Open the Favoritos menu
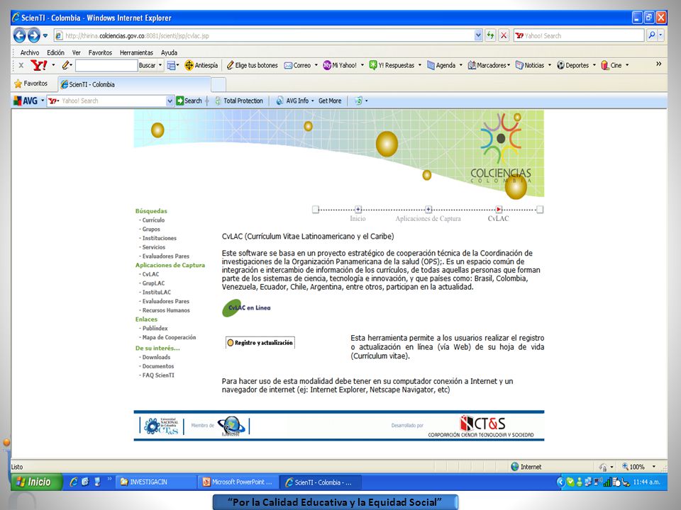The width and height of the screenshot is (681, 510). (x=100, y=52)
